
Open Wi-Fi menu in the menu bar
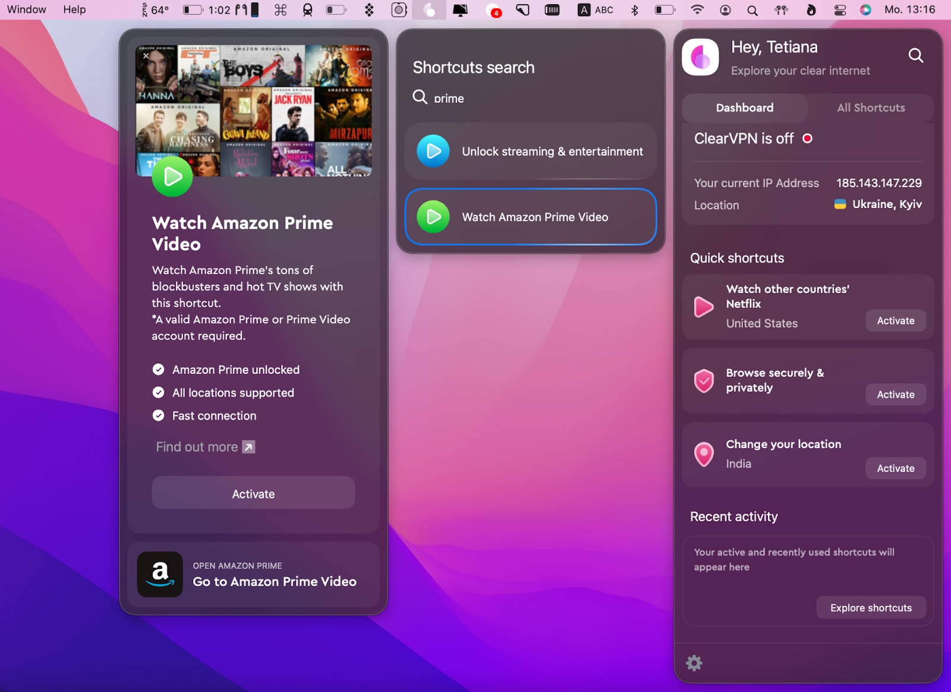coord(697,10)
